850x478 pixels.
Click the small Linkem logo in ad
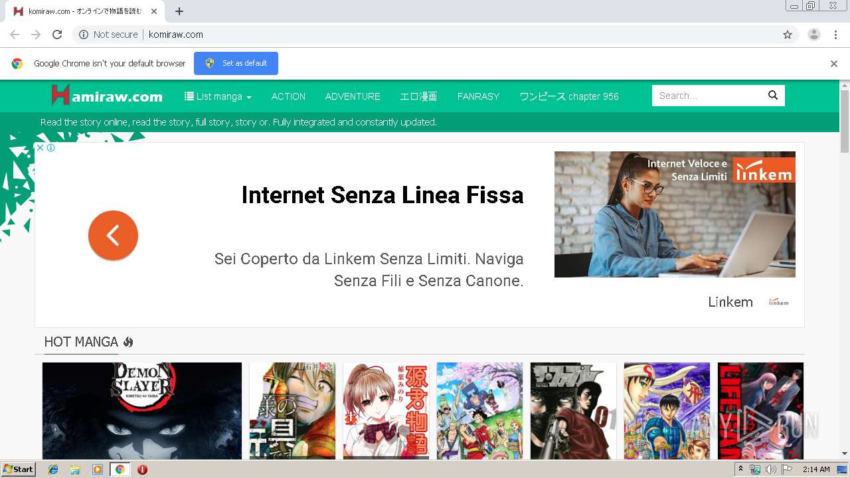(779, 302)
